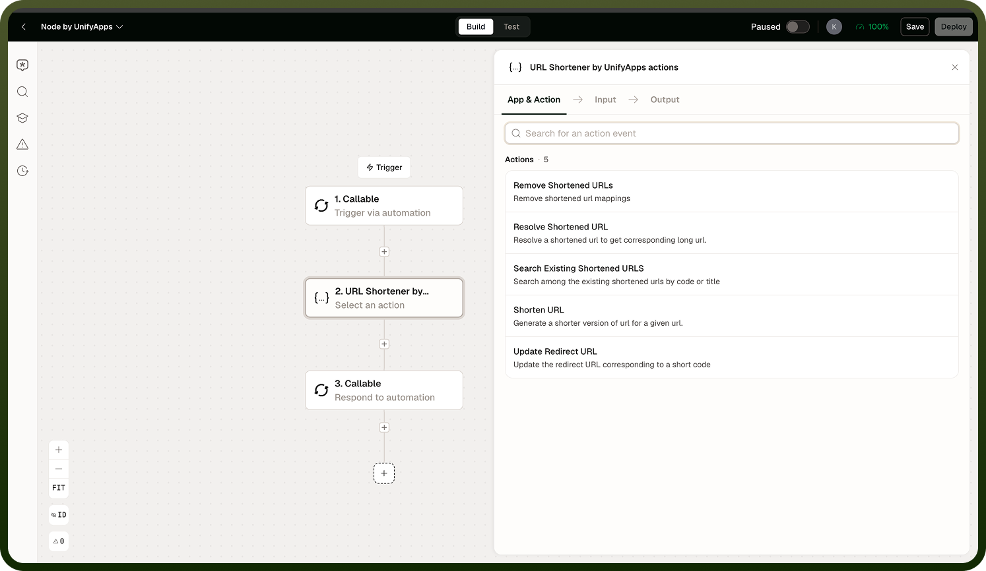The image size is (986, 571).
Task: Zoom out the canvas with minus icon
Action: coord(59,469)
